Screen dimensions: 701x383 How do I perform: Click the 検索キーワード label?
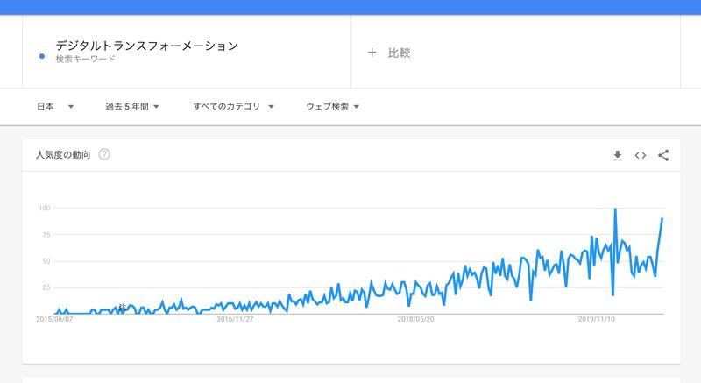(85, 60)
